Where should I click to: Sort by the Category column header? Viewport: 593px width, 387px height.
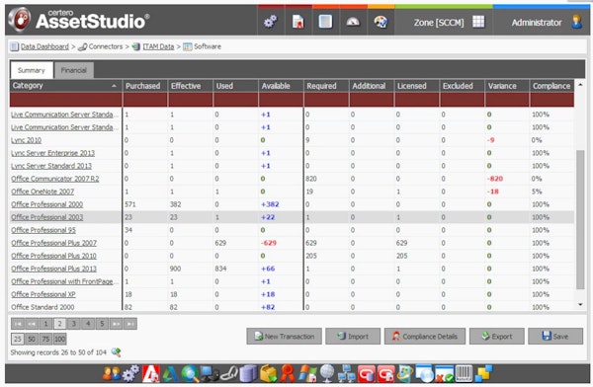(x=65, y=86)
